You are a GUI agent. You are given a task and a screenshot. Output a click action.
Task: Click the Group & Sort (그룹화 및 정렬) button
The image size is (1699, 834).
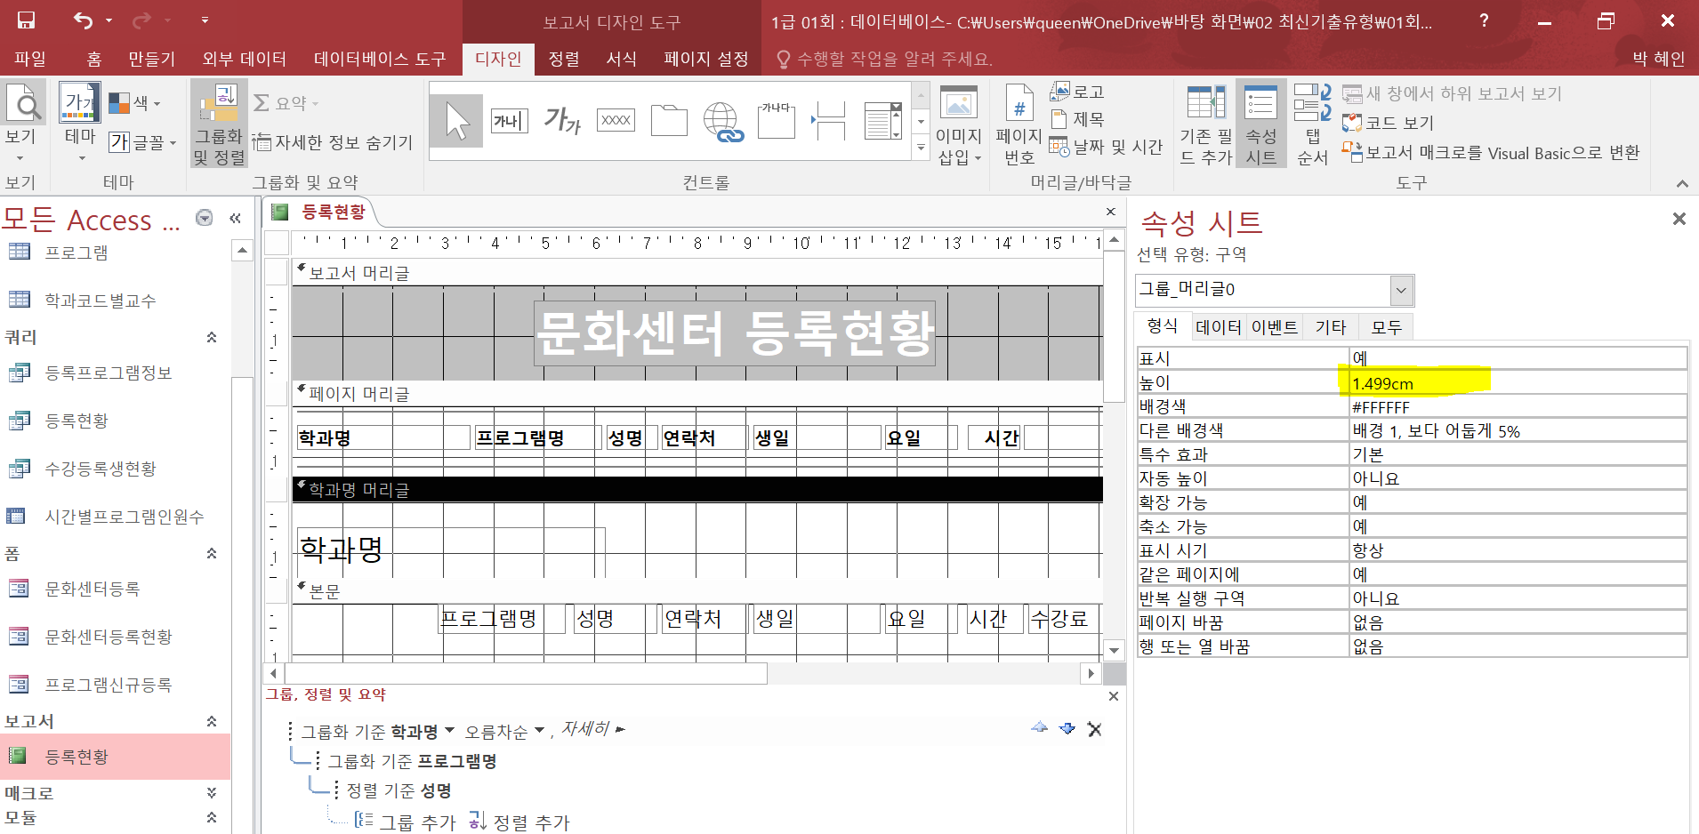coord(218,123)
